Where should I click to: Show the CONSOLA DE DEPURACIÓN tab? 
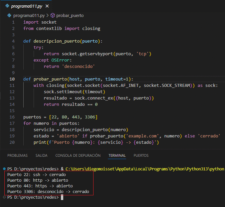[x=78, y=155]
